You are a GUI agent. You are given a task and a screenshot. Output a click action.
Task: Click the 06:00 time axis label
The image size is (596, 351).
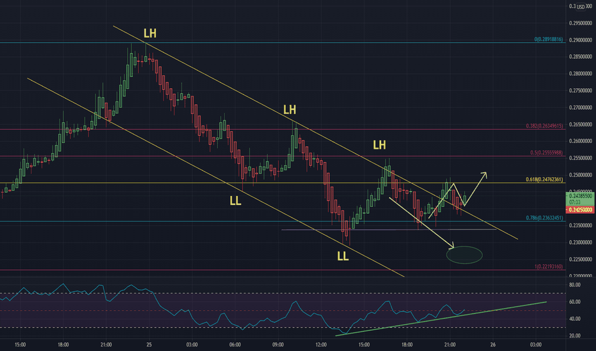click(235, 345)
